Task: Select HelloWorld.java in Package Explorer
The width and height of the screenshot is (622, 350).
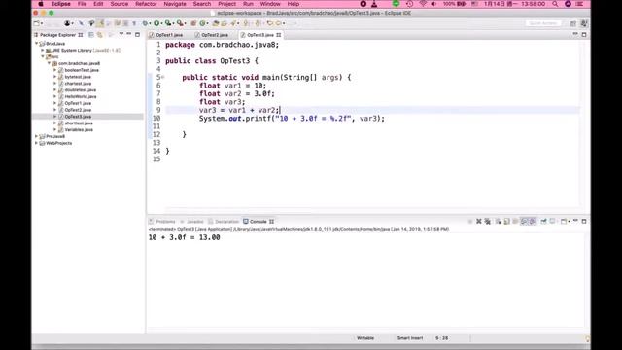Action: 81,96
